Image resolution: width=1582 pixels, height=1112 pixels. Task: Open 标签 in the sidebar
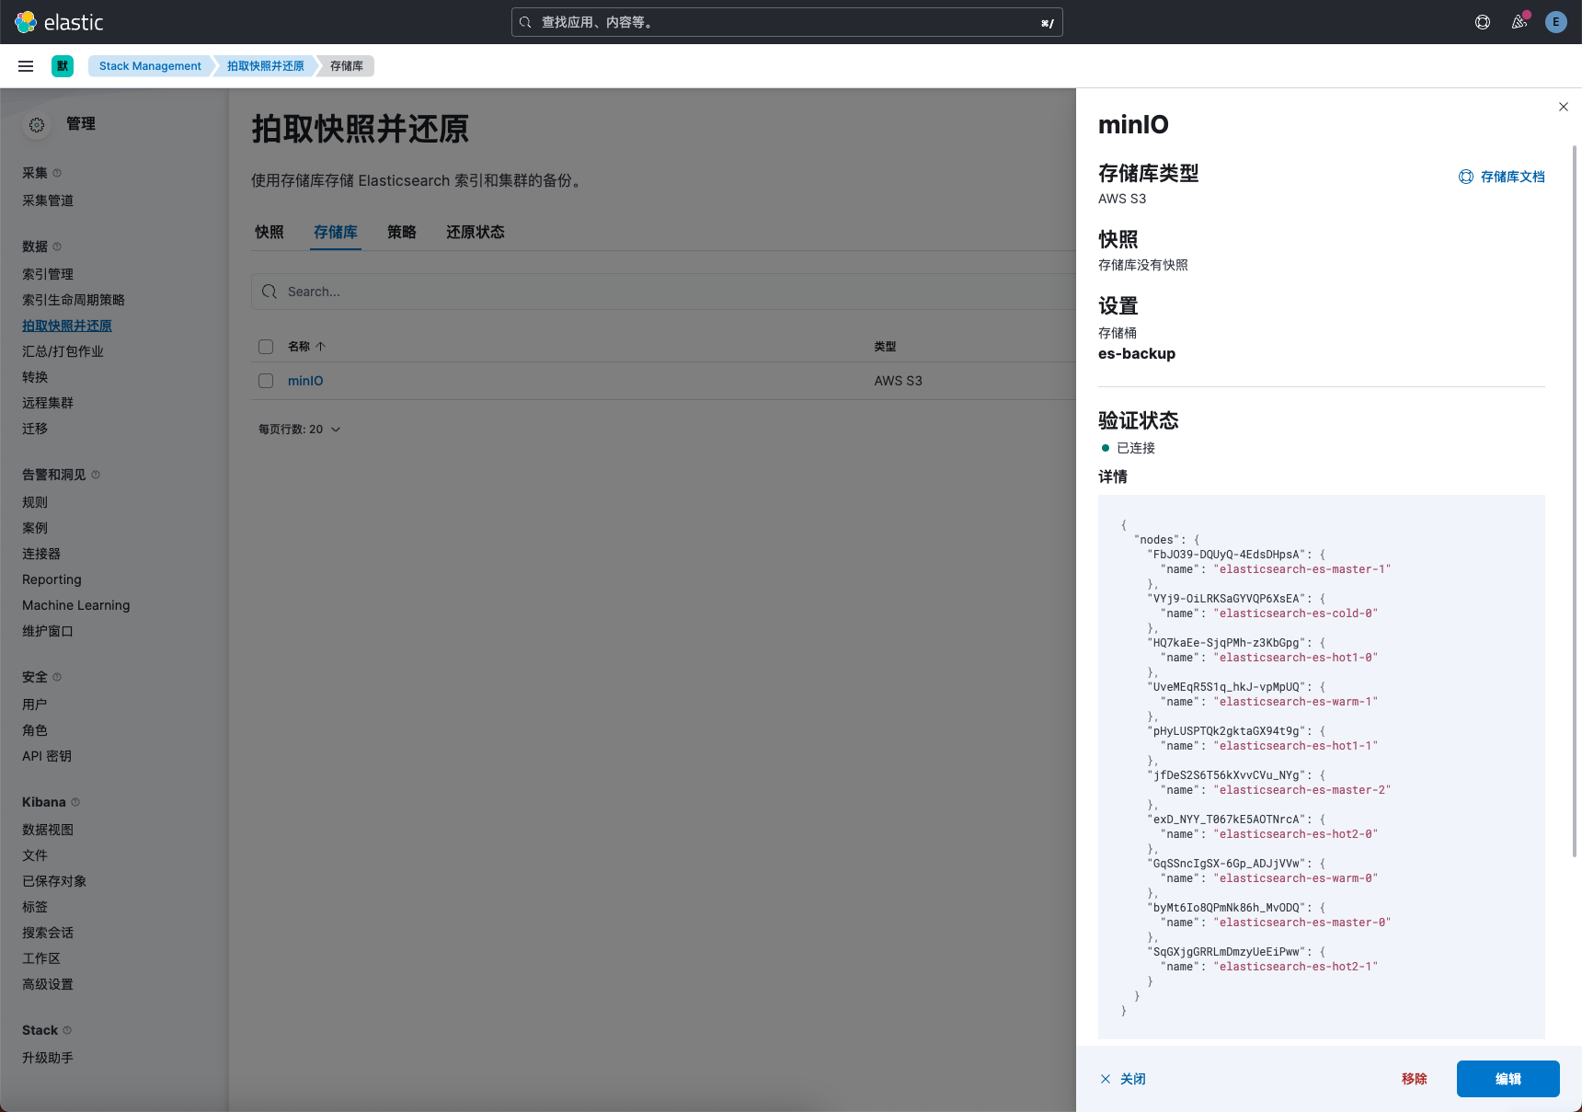(35, 907)
